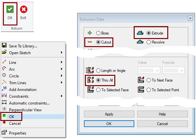Viewport: 196px width, 139px height.
Task: Click the Properties icon in context menu
Action: [x=4, y=133]
